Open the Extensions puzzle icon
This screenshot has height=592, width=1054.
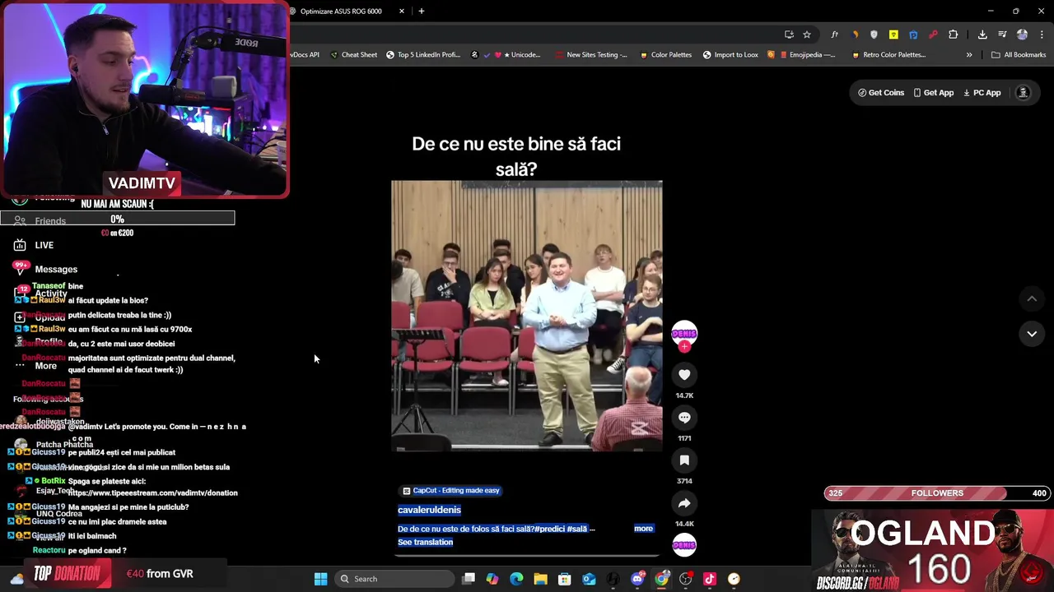954,35
